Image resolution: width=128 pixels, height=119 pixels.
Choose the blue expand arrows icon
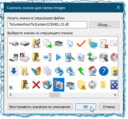click(114, 85)
